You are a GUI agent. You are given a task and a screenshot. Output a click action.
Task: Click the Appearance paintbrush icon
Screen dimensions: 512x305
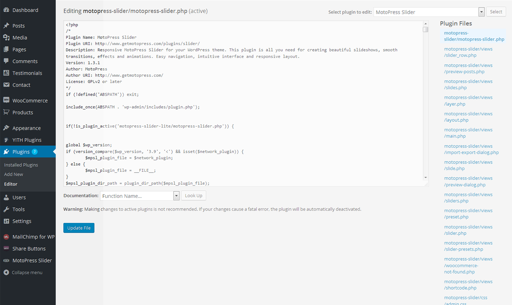pos(6,128)
